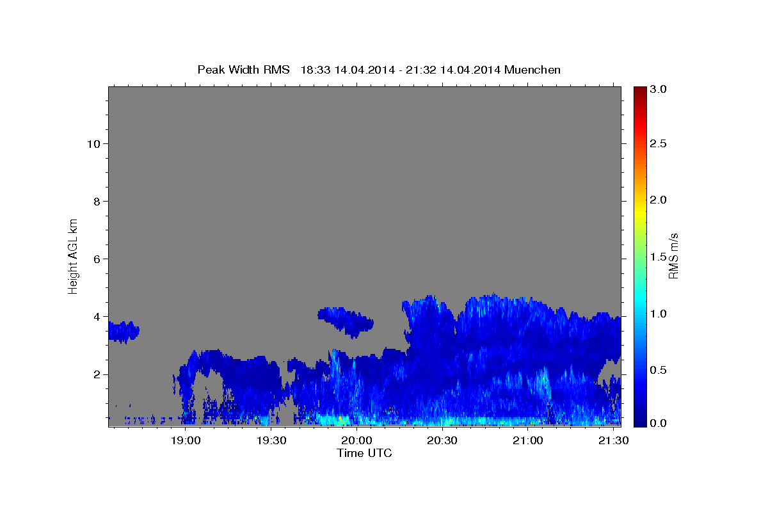Click the colorbar value 1.5
Viewport: 768px width, 512px height.
[659, 257]
